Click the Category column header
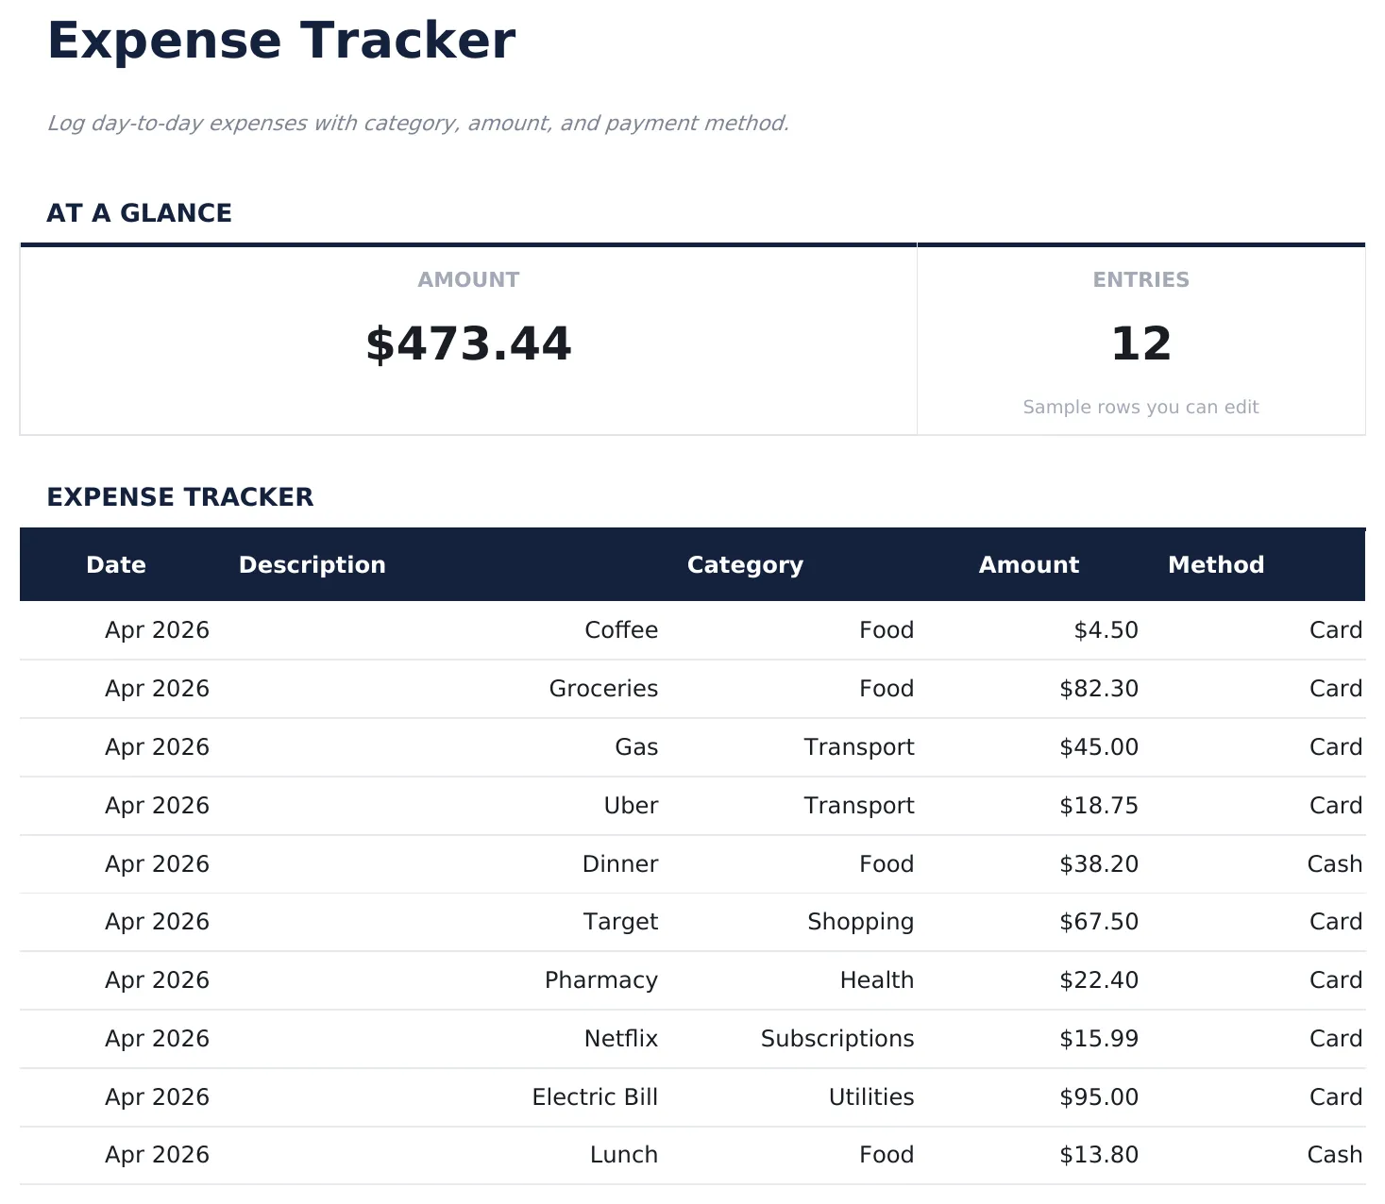The image size is (1385, 1204). pyautogui.click(x=744, y=564)
